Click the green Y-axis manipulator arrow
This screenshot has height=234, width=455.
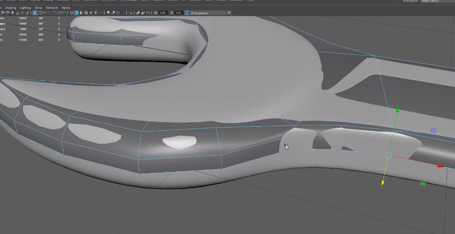point(398,110)
